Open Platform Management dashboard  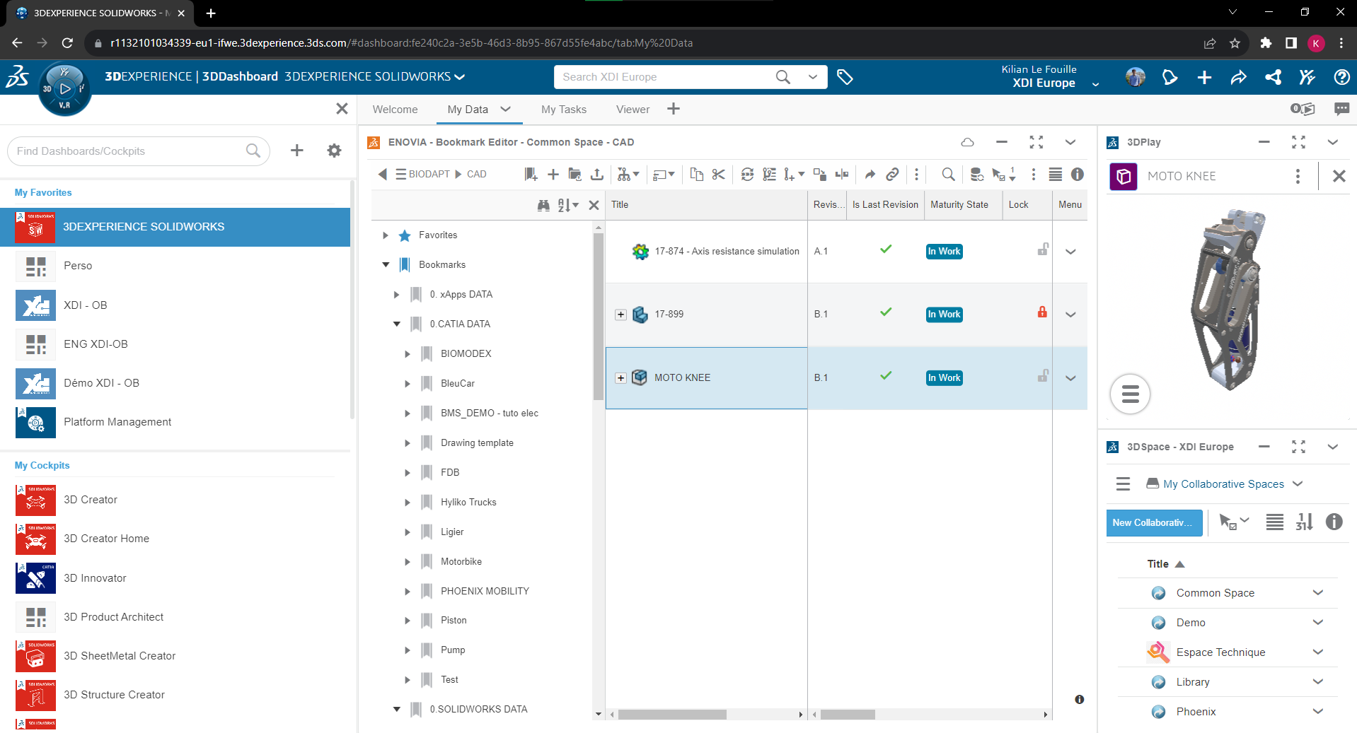[175, 422]
